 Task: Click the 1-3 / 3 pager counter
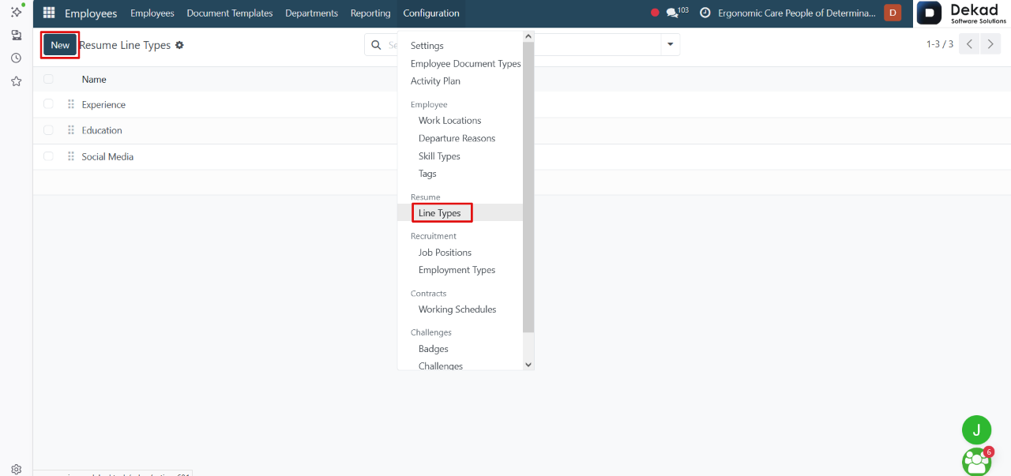point(940,44)
